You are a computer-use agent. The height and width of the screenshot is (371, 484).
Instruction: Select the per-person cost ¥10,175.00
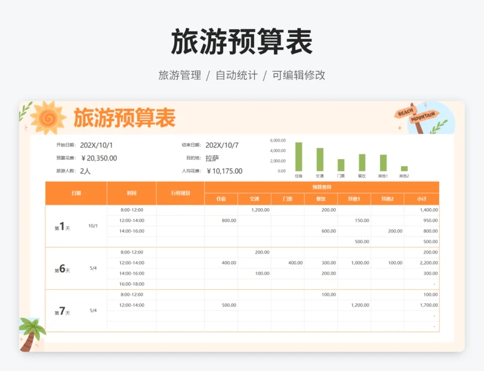224,171
